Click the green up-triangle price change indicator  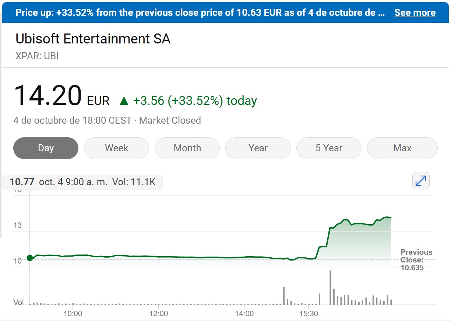pyautogui.click(x=124, y=101)
